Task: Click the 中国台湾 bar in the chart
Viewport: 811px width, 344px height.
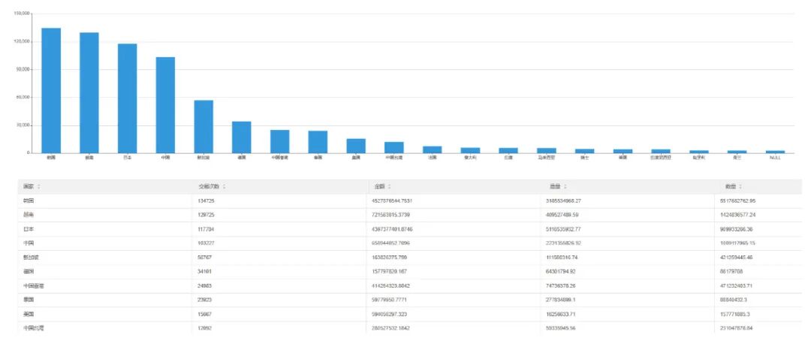Action: pos(394,147)
